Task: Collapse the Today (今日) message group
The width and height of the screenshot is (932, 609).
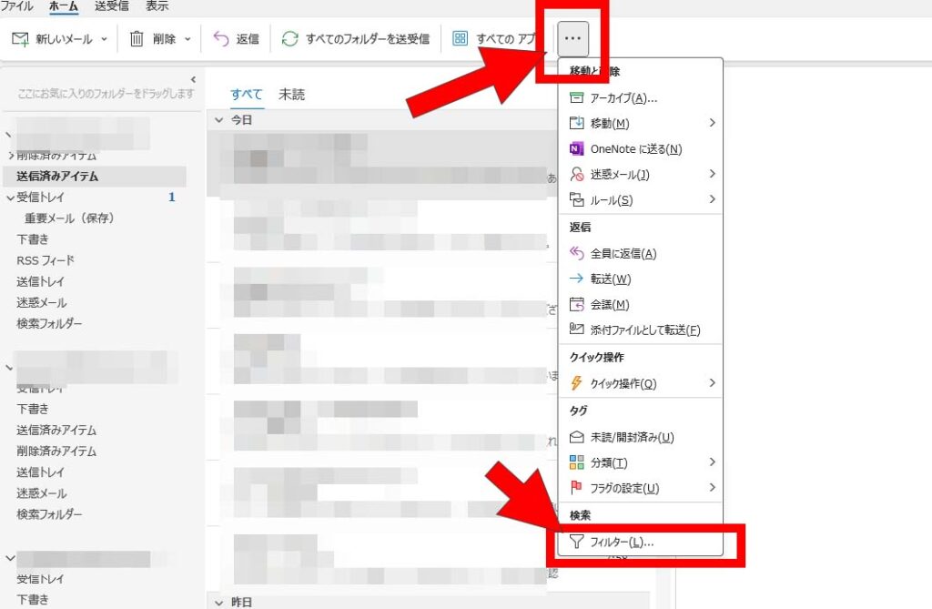Action: click(218, 120)
